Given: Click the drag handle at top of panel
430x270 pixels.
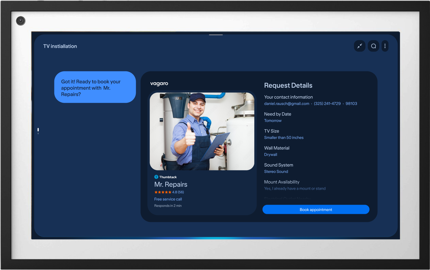Looking at the screenshot, I should [x=216, y=35].
